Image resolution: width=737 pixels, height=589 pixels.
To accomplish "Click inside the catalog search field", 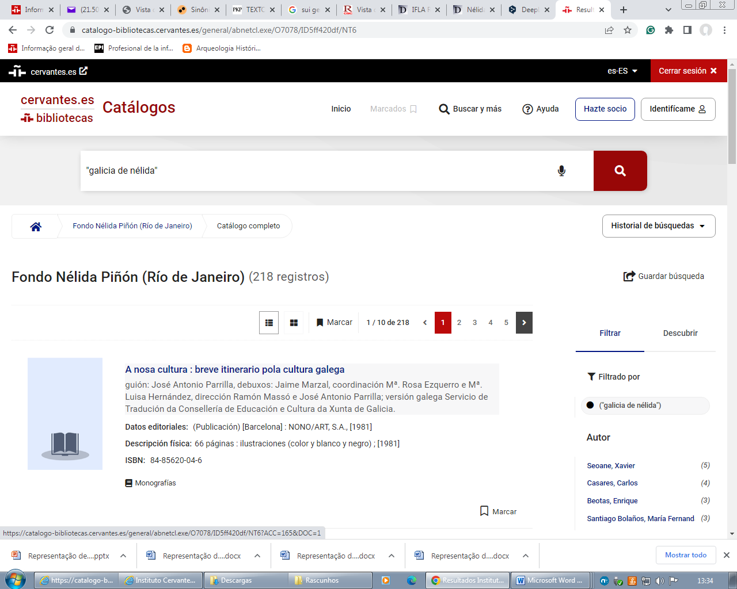I will tap(288, 170).
